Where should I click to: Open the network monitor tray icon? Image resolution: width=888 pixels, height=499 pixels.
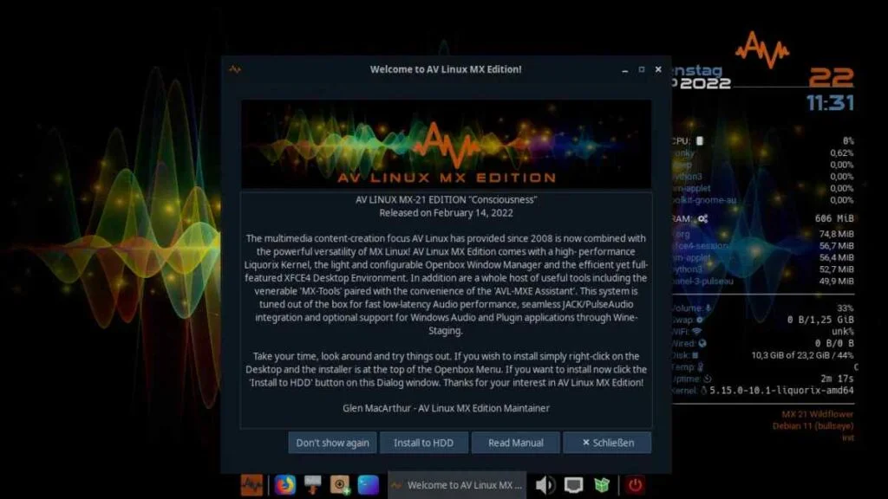[573, 485]
